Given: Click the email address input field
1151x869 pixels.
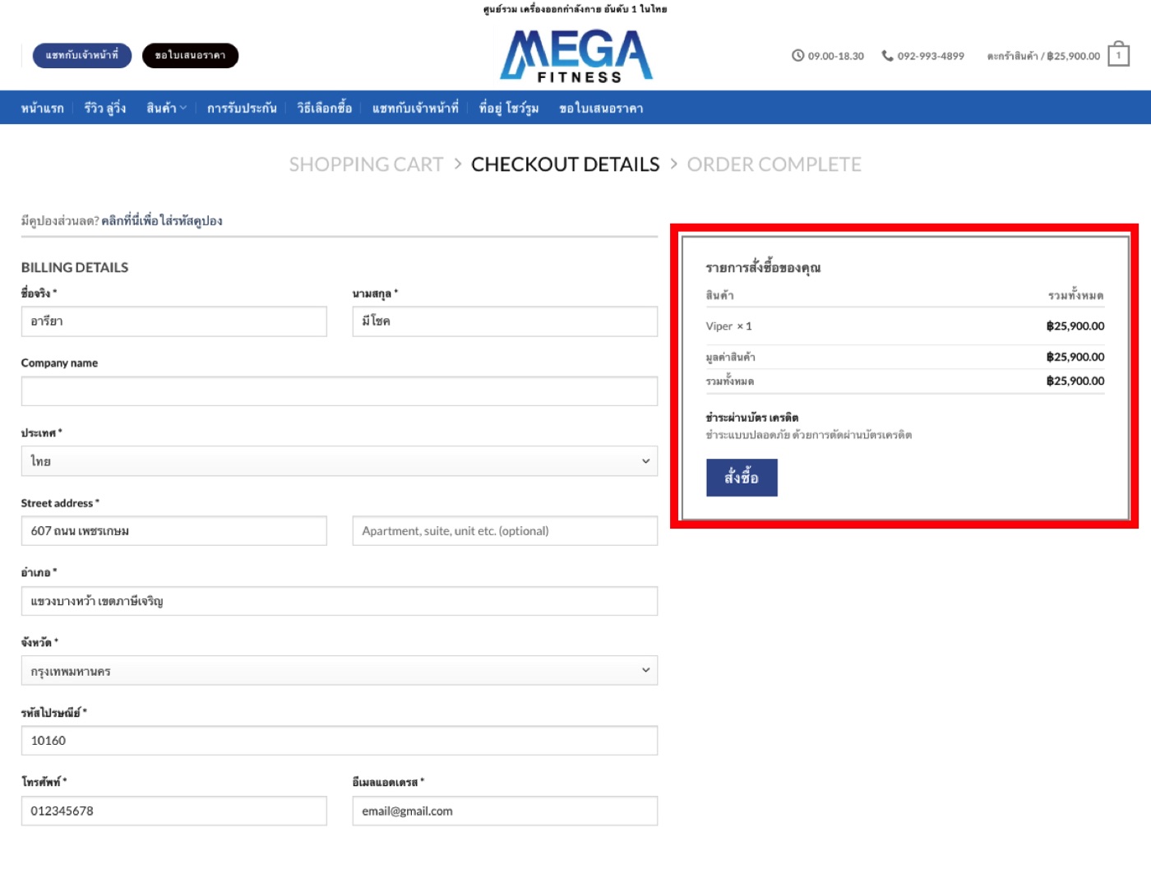Looking at the screenshot, I should (x=505, y=811).
